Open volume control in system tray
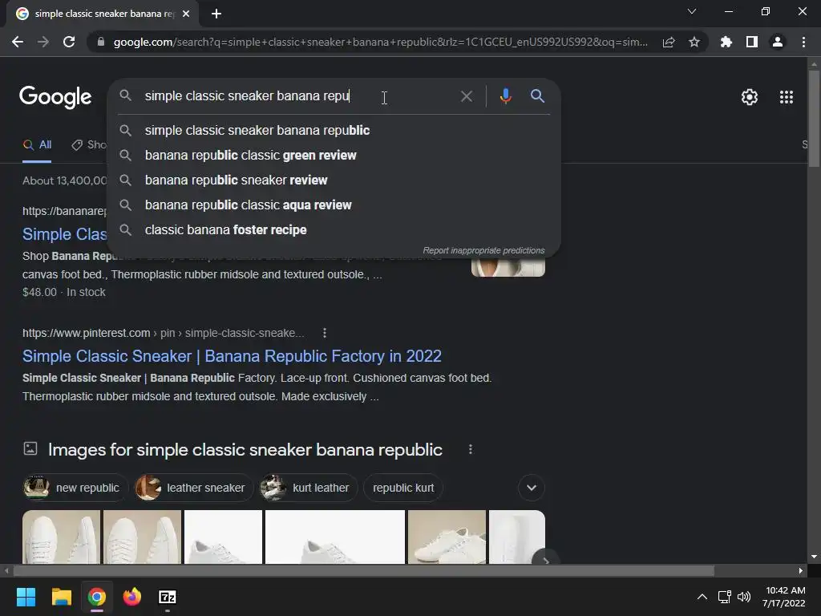The height and width of the screenshot is (616, 821). pyautogui.click(x=744, y=597)
